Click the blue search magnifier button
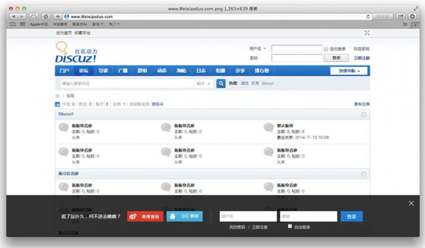The width and height of the screenshot is (425, 248). pyautogui.click(x=221, y=83)
